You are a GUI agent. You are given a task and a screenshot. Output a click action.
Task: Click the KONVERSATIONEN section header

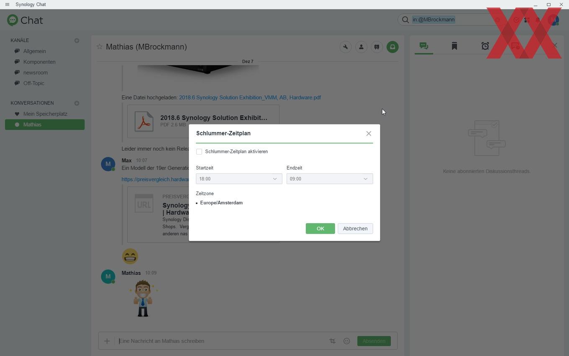32,103
